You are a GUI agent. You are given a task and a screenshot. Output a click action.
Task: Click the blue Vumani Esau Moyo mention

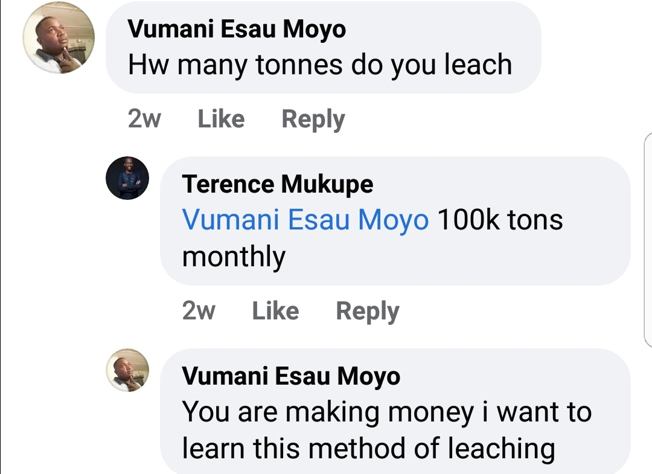coord(305,220)
